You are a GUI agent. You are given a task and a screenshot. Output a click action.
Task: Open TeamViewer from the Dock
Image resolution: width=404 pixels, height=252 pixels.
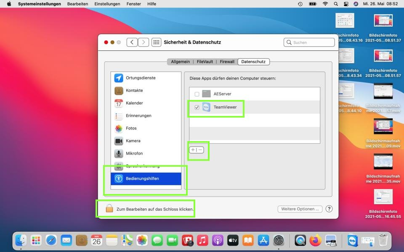click(x=353, y=241)
